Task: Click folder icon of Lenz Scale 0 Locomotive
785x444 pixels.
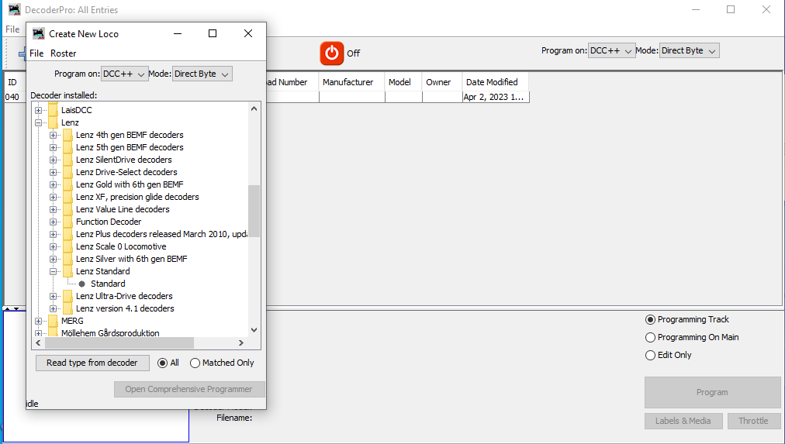Action: tap(68, 246)
